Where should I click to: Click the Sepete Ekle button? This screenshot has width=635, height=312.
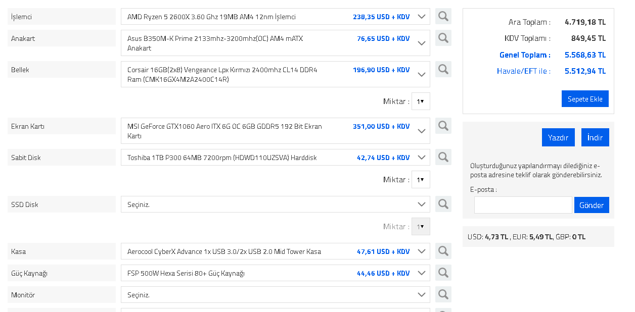click(x=585, y=99)
